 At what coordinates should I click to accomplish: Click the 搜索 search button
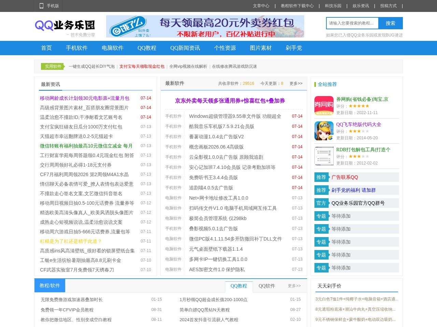(x=391, y=23)
